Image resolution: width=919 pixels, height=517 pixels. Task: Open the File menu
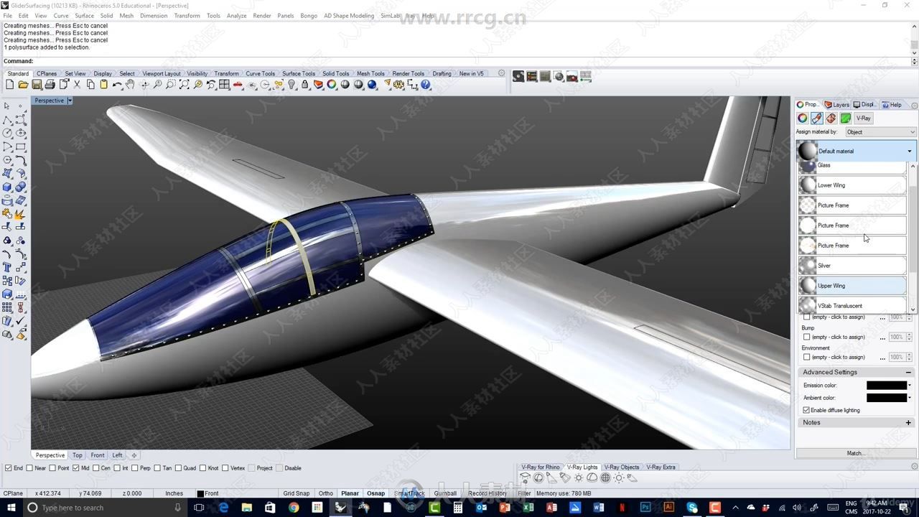[x=7, y=16]
